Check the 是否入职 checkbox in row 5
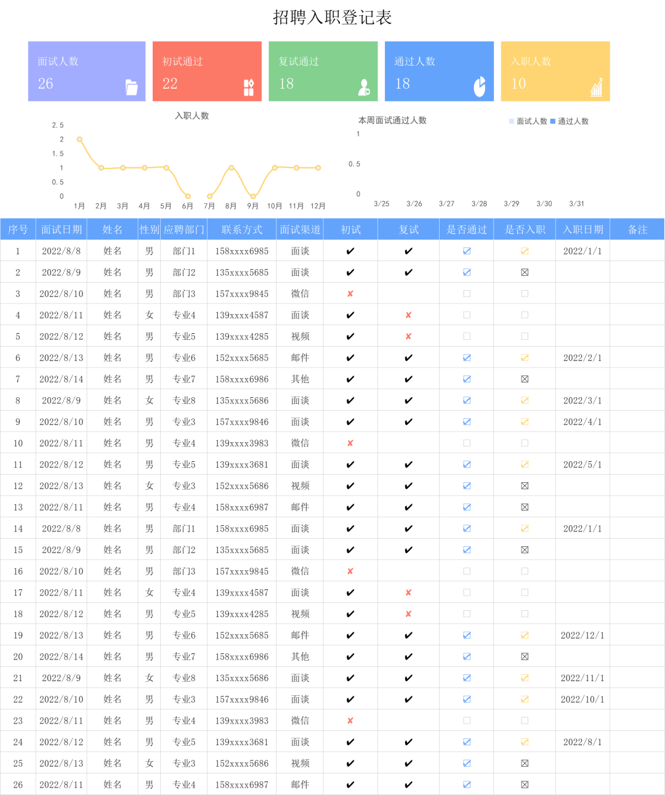Screen dimensions: 665x795 click(525, 336)
